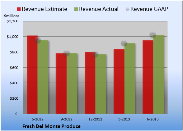Click the "9-2012" x-axis label
The width and height of the screenshot is (183, 131).
click(67, 119)
